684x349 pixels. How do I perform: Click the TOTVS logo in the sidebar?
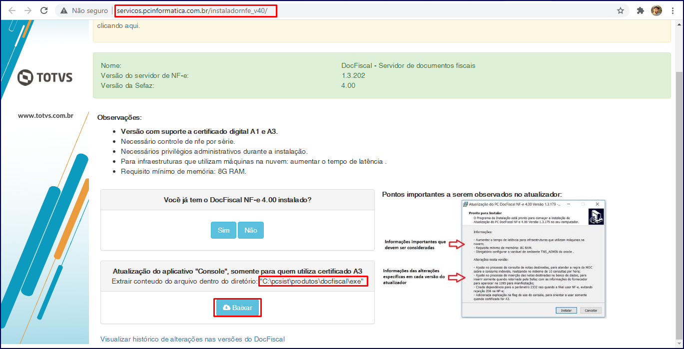pos(44,77)
